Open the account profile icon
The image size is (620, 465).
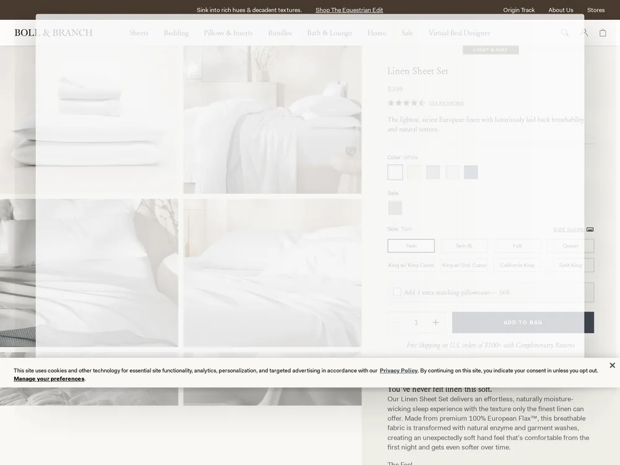583,33
